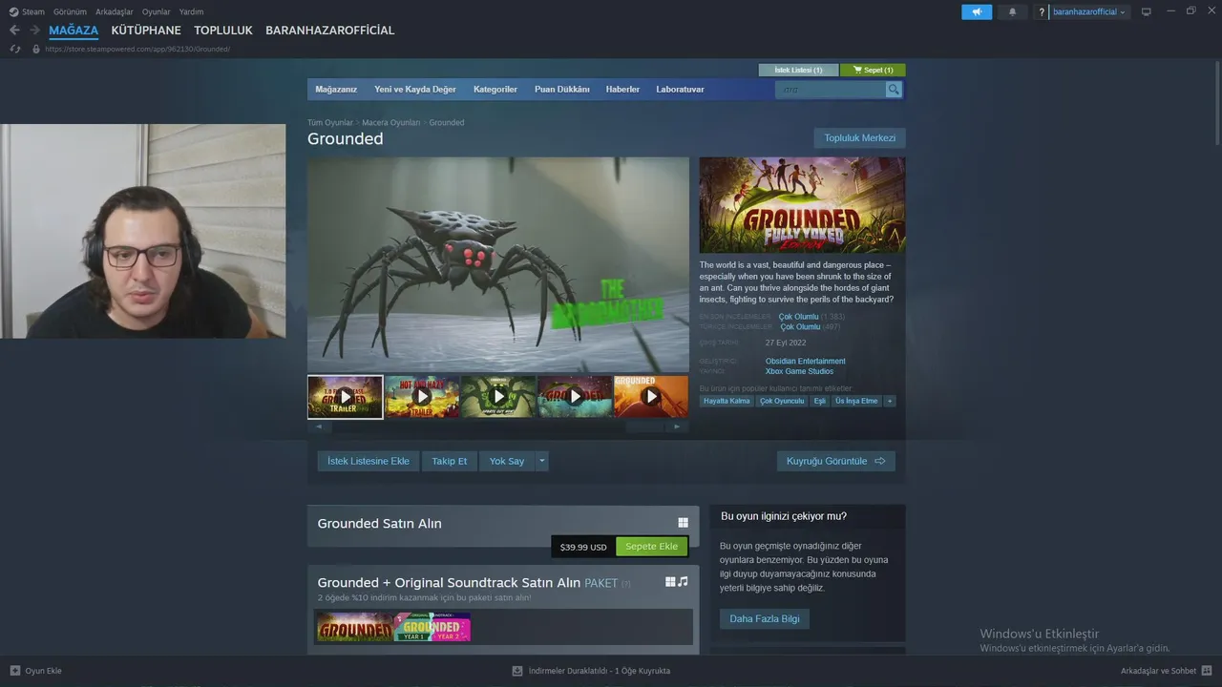Select the Eşli tag

click(x=819, y=402)
